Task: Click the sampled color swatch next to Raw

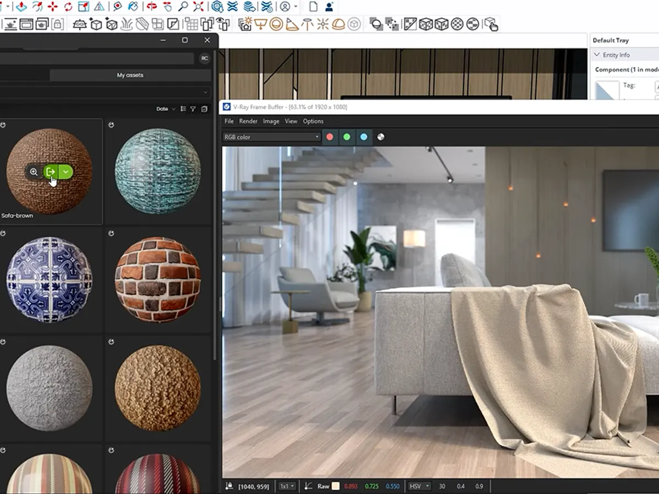Action: (336, 486)
